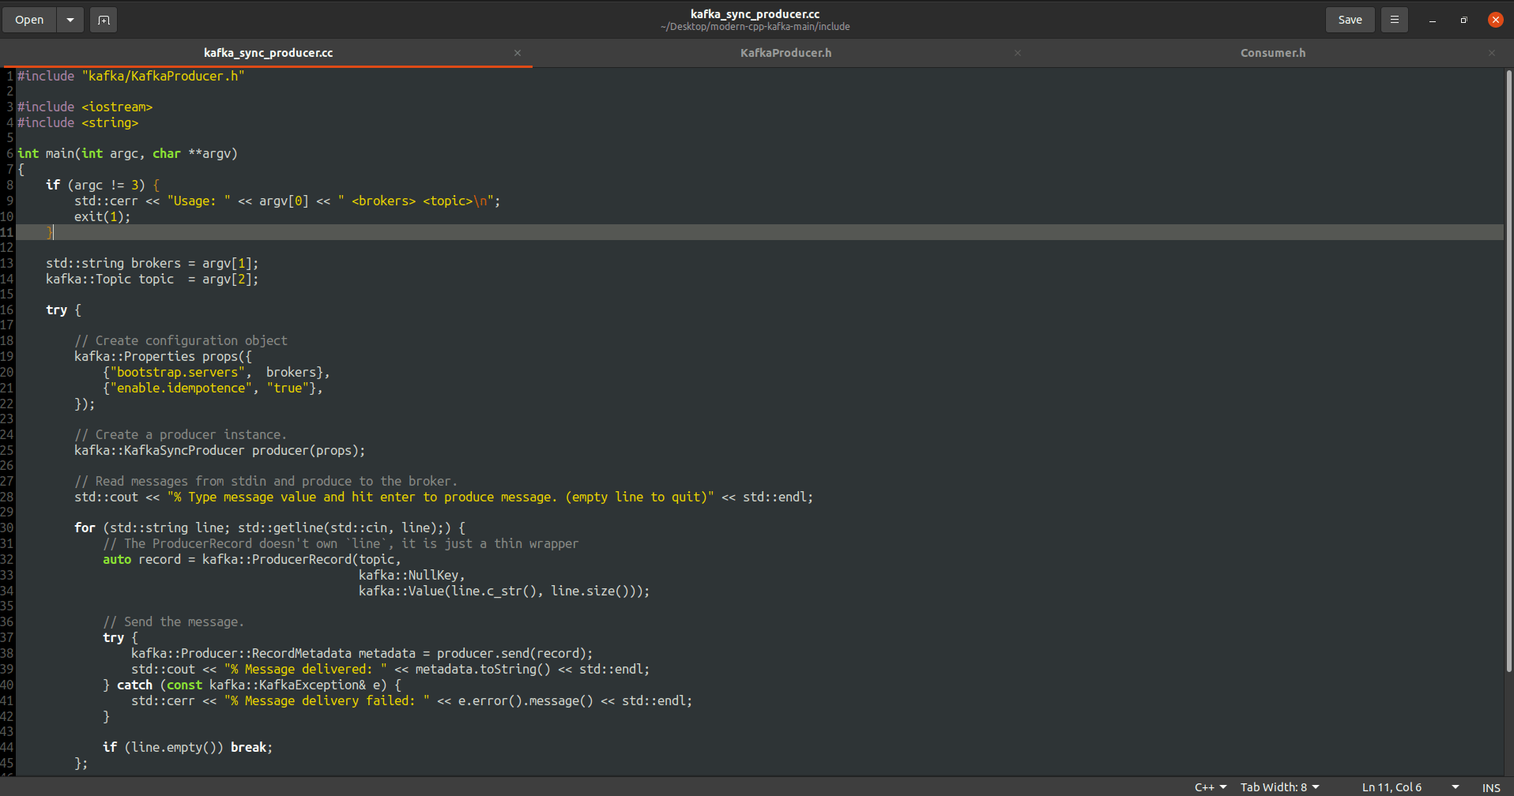
Task: Click the vertical scrollbar thumb
Action: coord(1508,371)
